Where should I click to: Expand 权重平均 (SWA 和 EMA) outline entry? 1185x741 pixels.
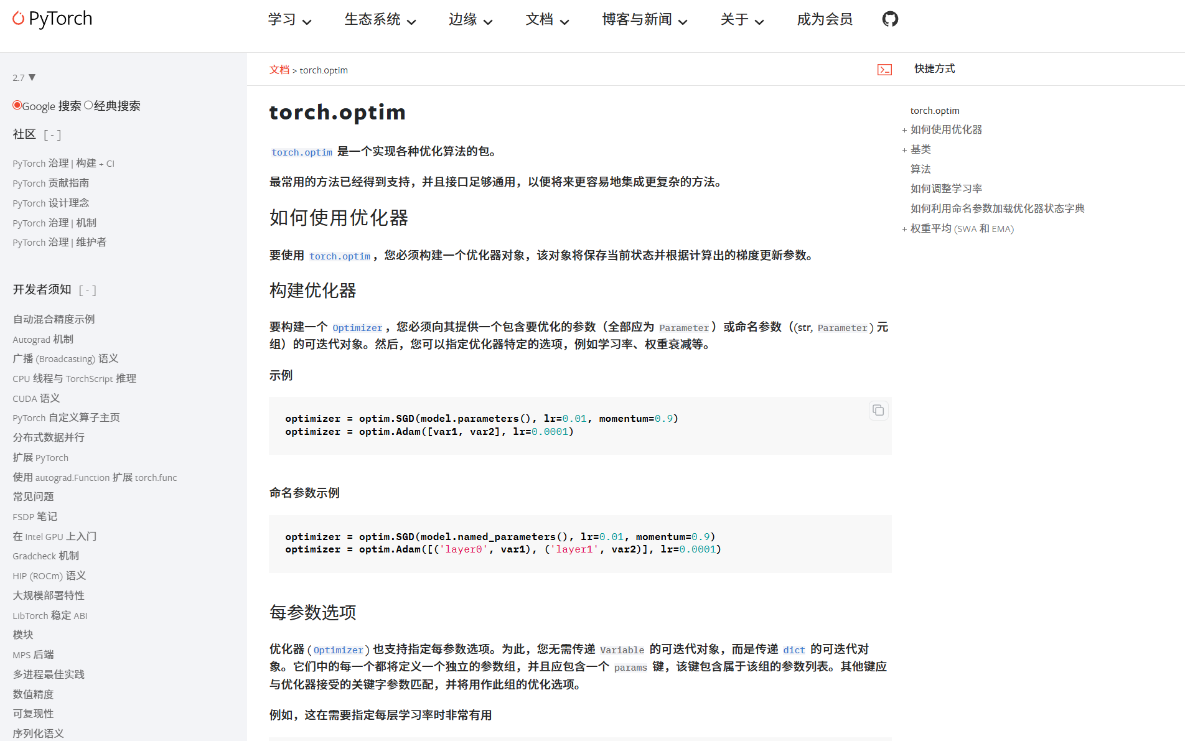[904, 229]
